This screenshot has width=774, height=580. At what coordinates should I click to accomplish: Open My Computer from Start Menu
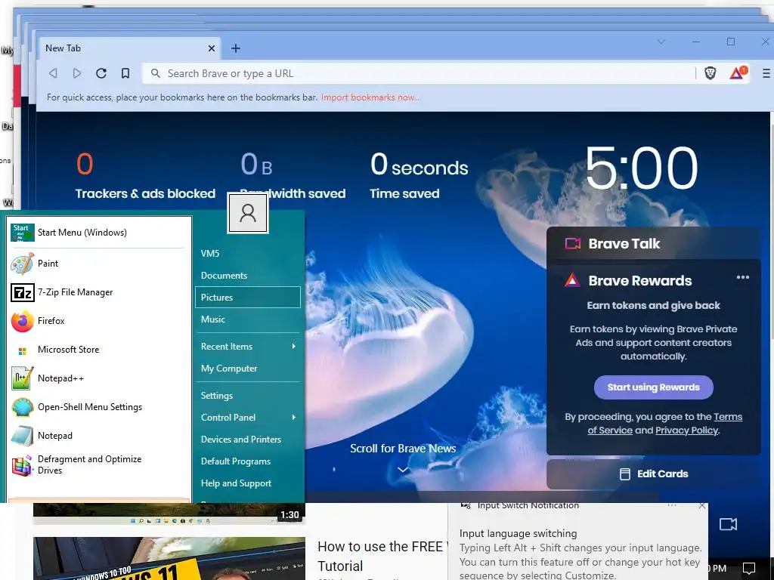[248, 369]
